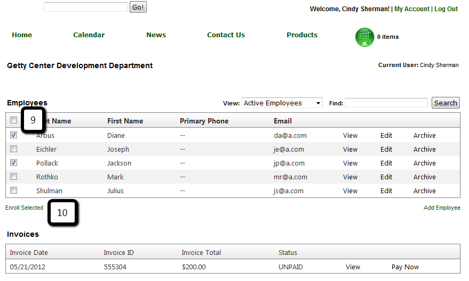This screenshot has width=469, height=281.
Task: Go to the Calendar page
Action: [x=89, y=35]
